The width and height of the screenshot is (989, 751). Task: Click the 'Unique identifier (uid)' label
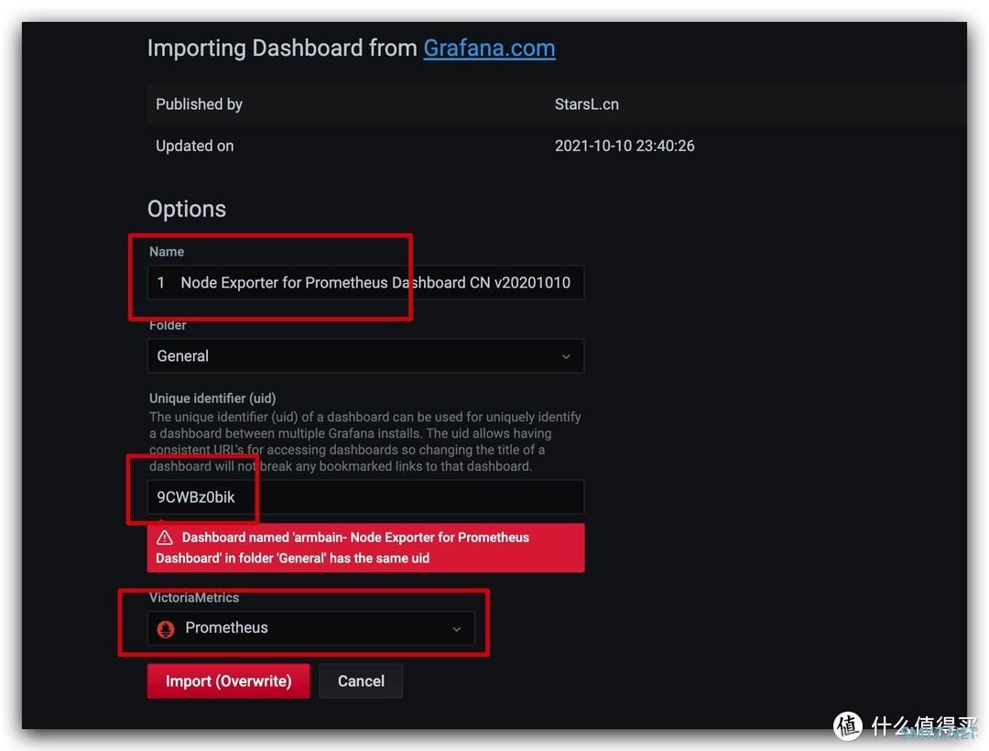212,398
